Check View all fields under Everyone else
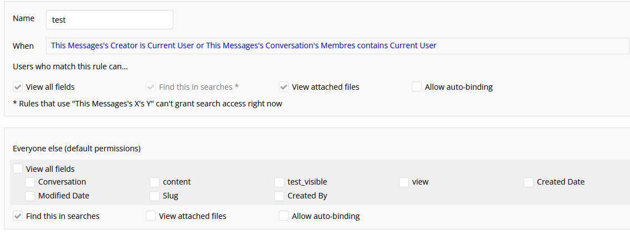Viewport: 630px width, 235px height. 18,169
